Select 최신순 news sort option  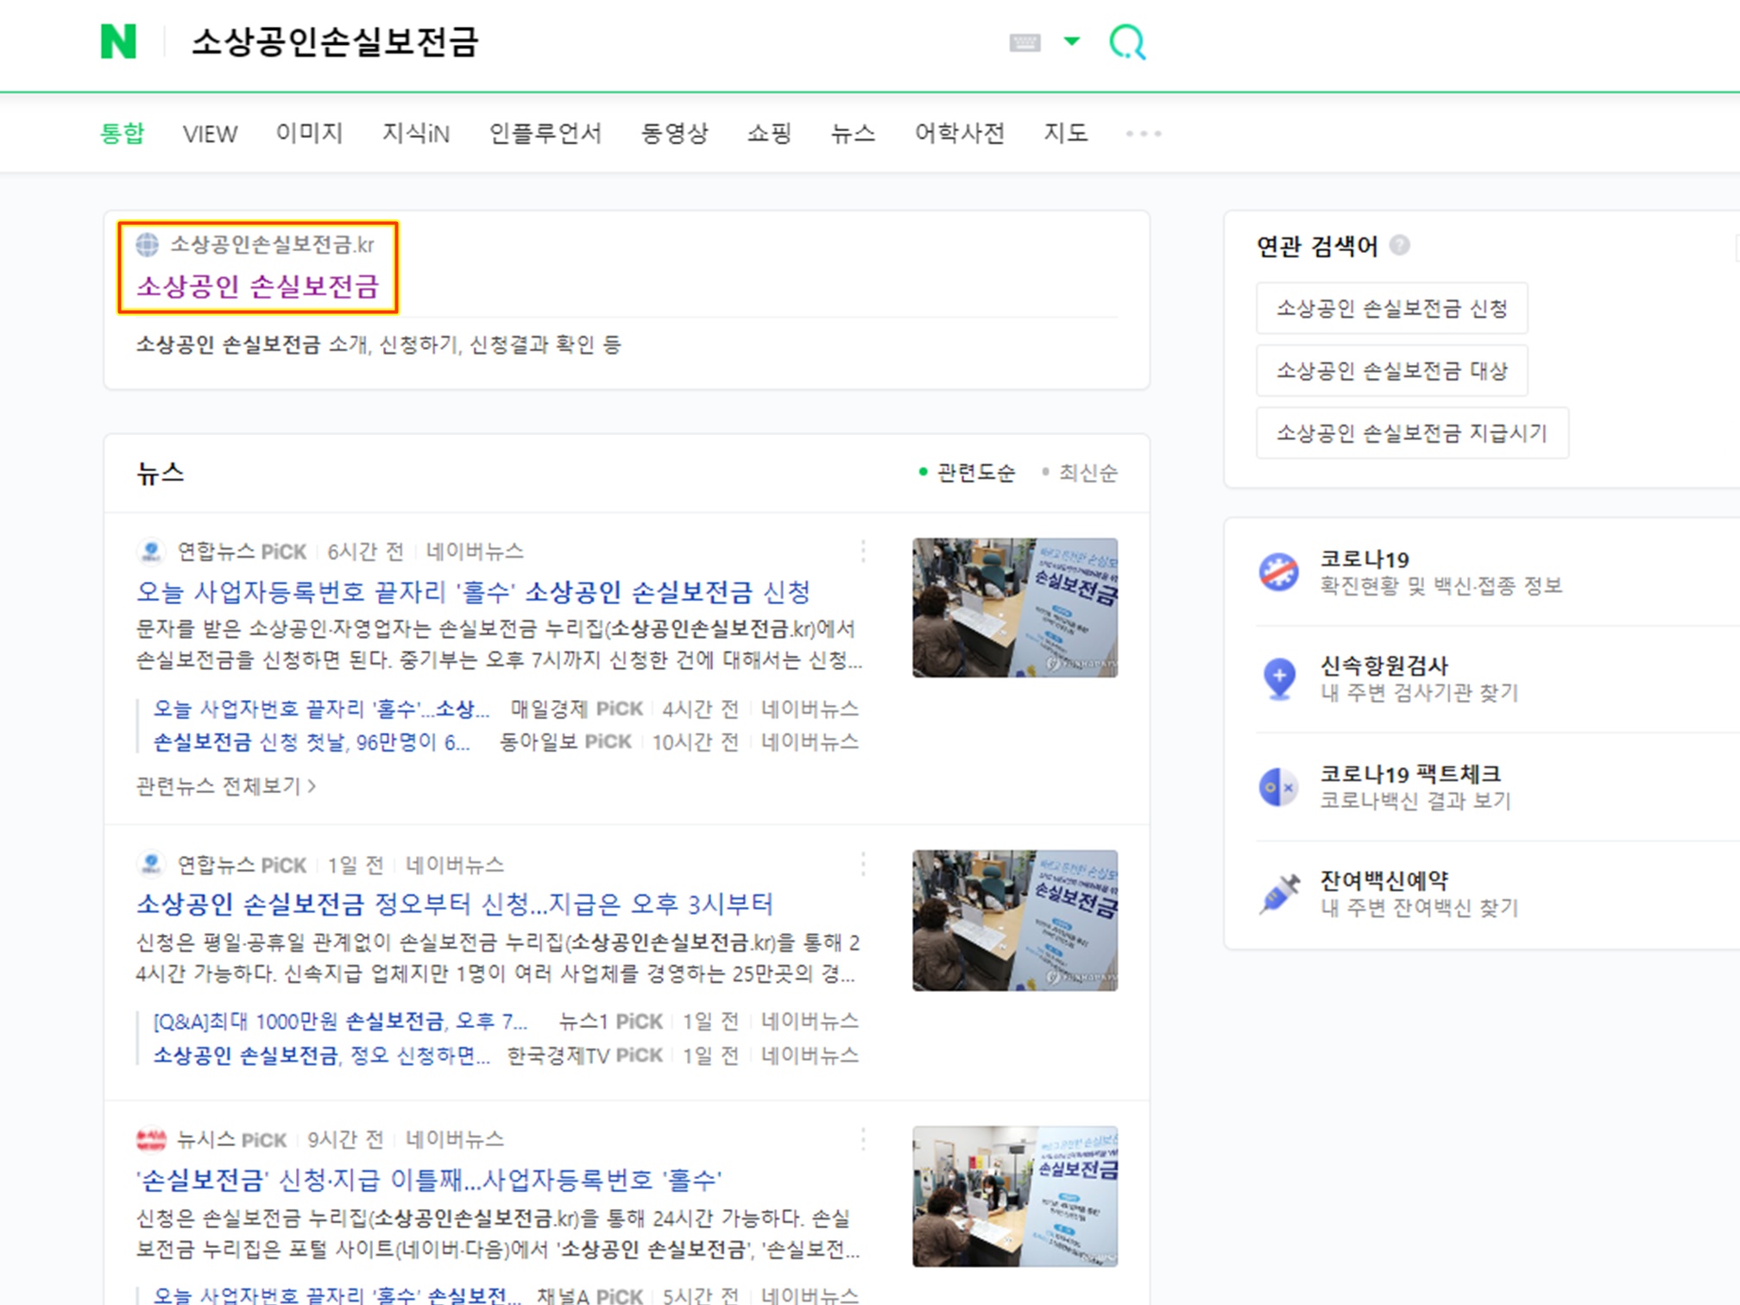pyautogui.click(x=1087, y=473)
